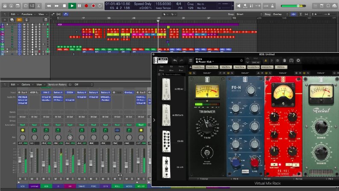
Task: Open the Inspector info icon
Action: click(x=11, y=6)
